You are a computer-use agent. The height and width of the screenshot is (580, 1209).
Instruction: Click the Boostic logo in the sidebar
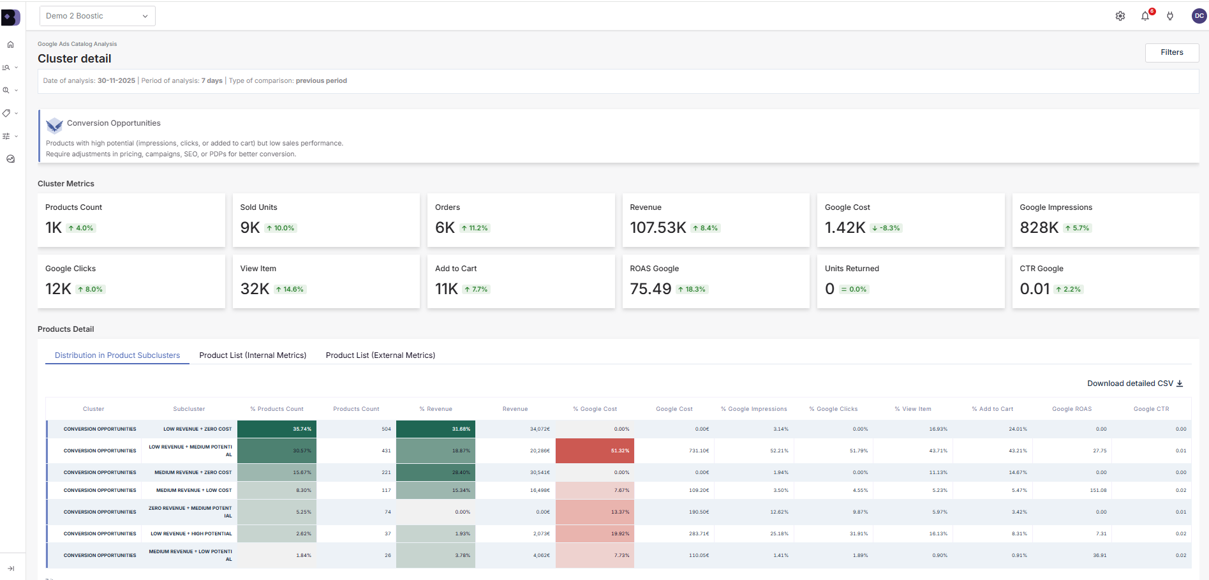[x=10, y=17]
